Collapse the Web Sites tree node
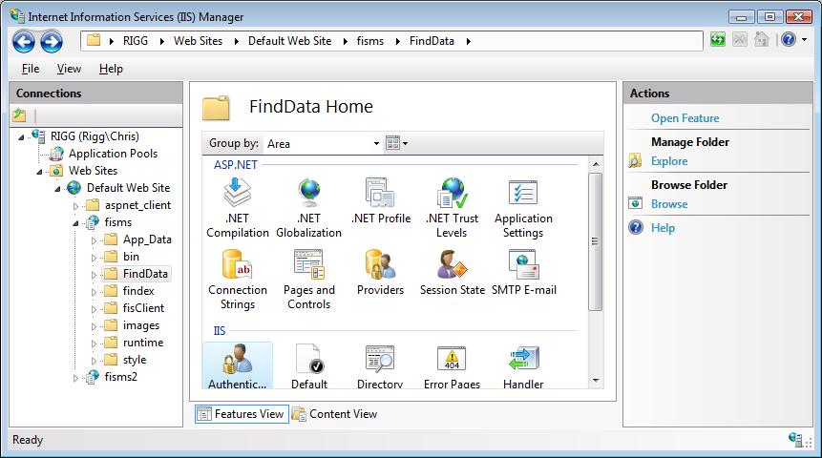The width and height of the screenshot is (822, 458). click(39, 172)
